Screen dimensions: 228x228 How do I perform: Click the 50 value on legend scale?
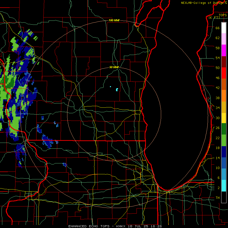pos(218,68)
